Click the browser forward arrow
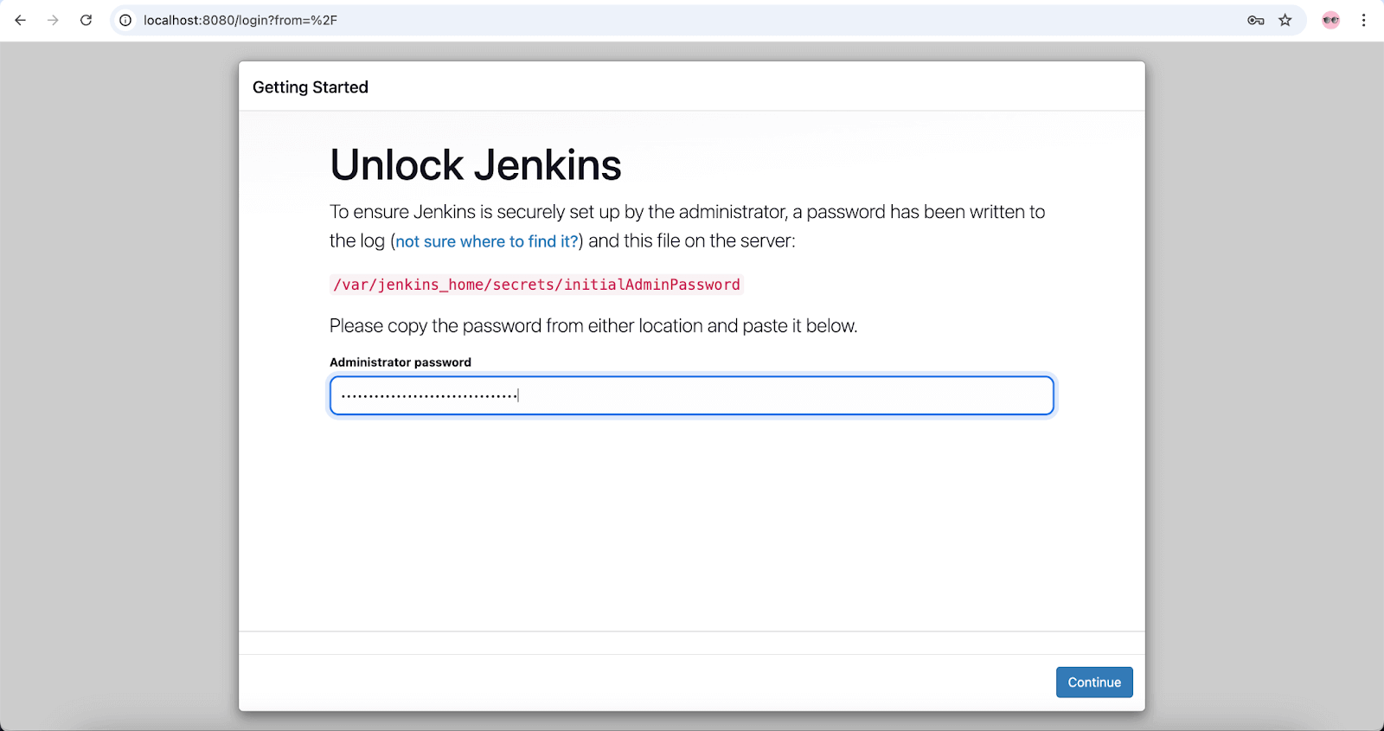The height and width of the screenshot is (731, 1384). (54, 20)
